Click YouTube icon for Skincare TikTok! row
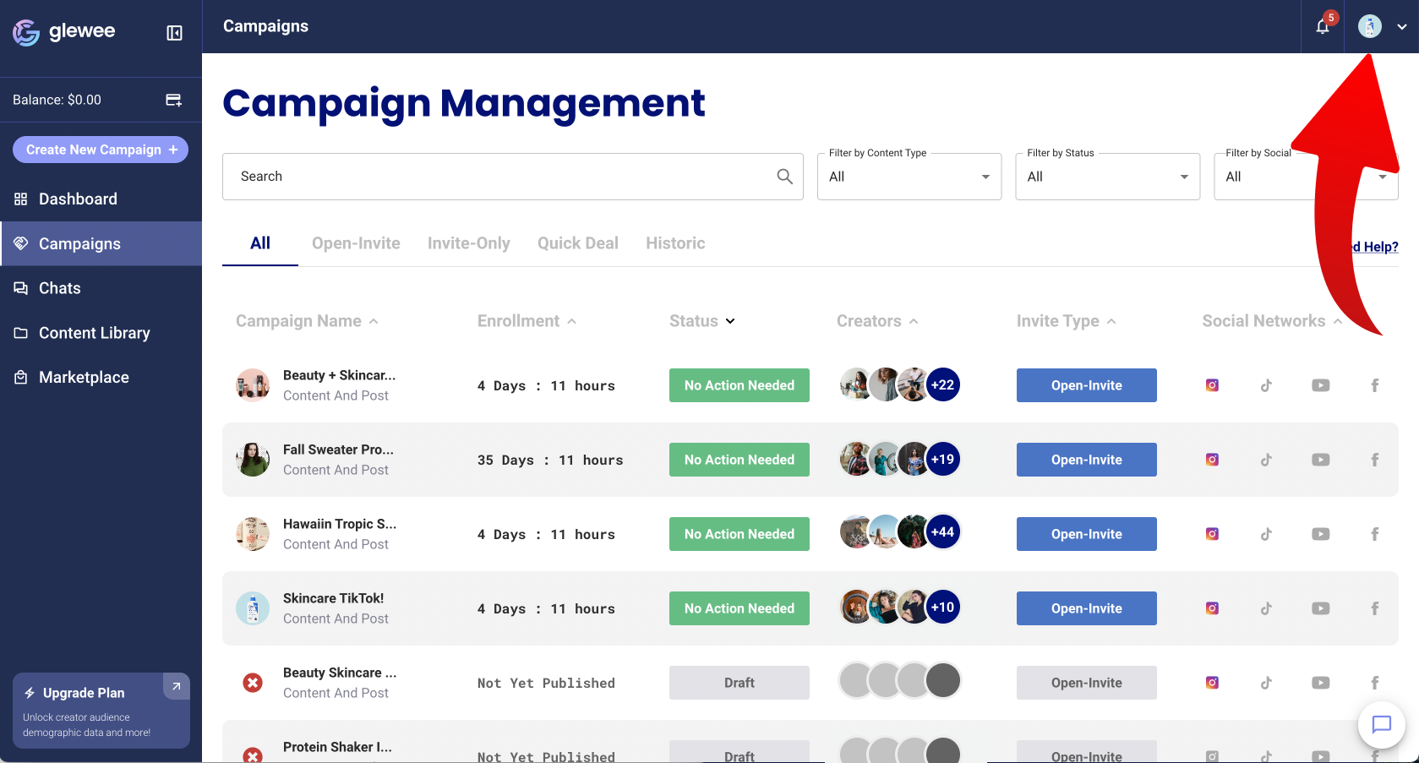1419x763 pixels. point(1320,608)
